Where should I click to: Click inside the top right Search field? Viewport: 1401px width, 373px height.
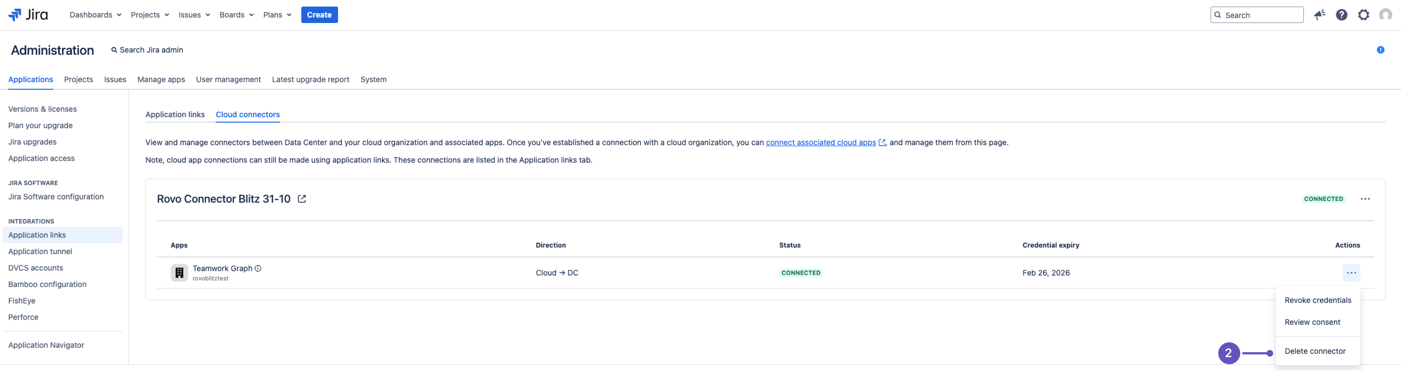1256,15
